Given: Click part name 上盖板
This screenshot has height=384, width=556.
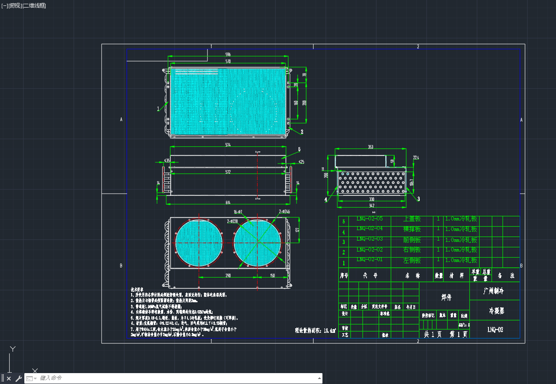Looking at the screenshot, I should coord(412,219).
